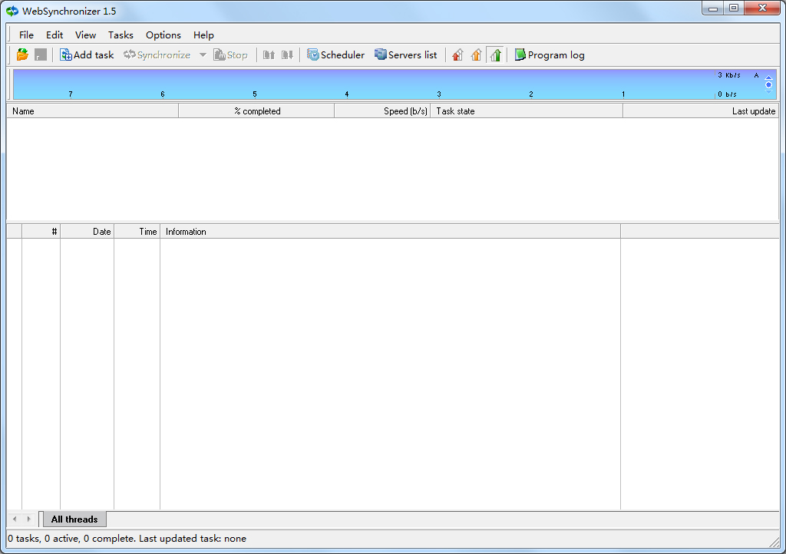
Task: Click the red house arrow icon
Action: tap(457, 54)
